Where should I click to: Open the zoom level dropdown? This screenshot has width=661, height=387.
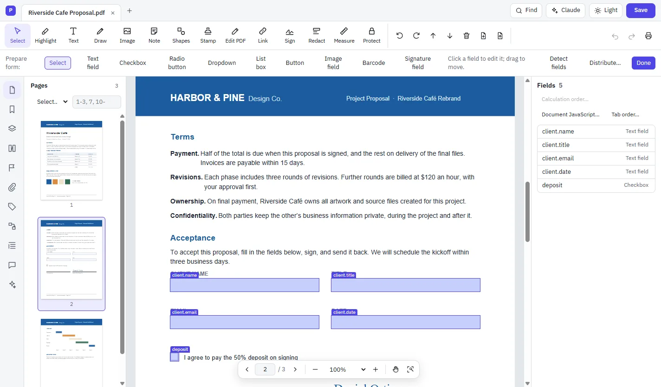[x=348, y=369]
